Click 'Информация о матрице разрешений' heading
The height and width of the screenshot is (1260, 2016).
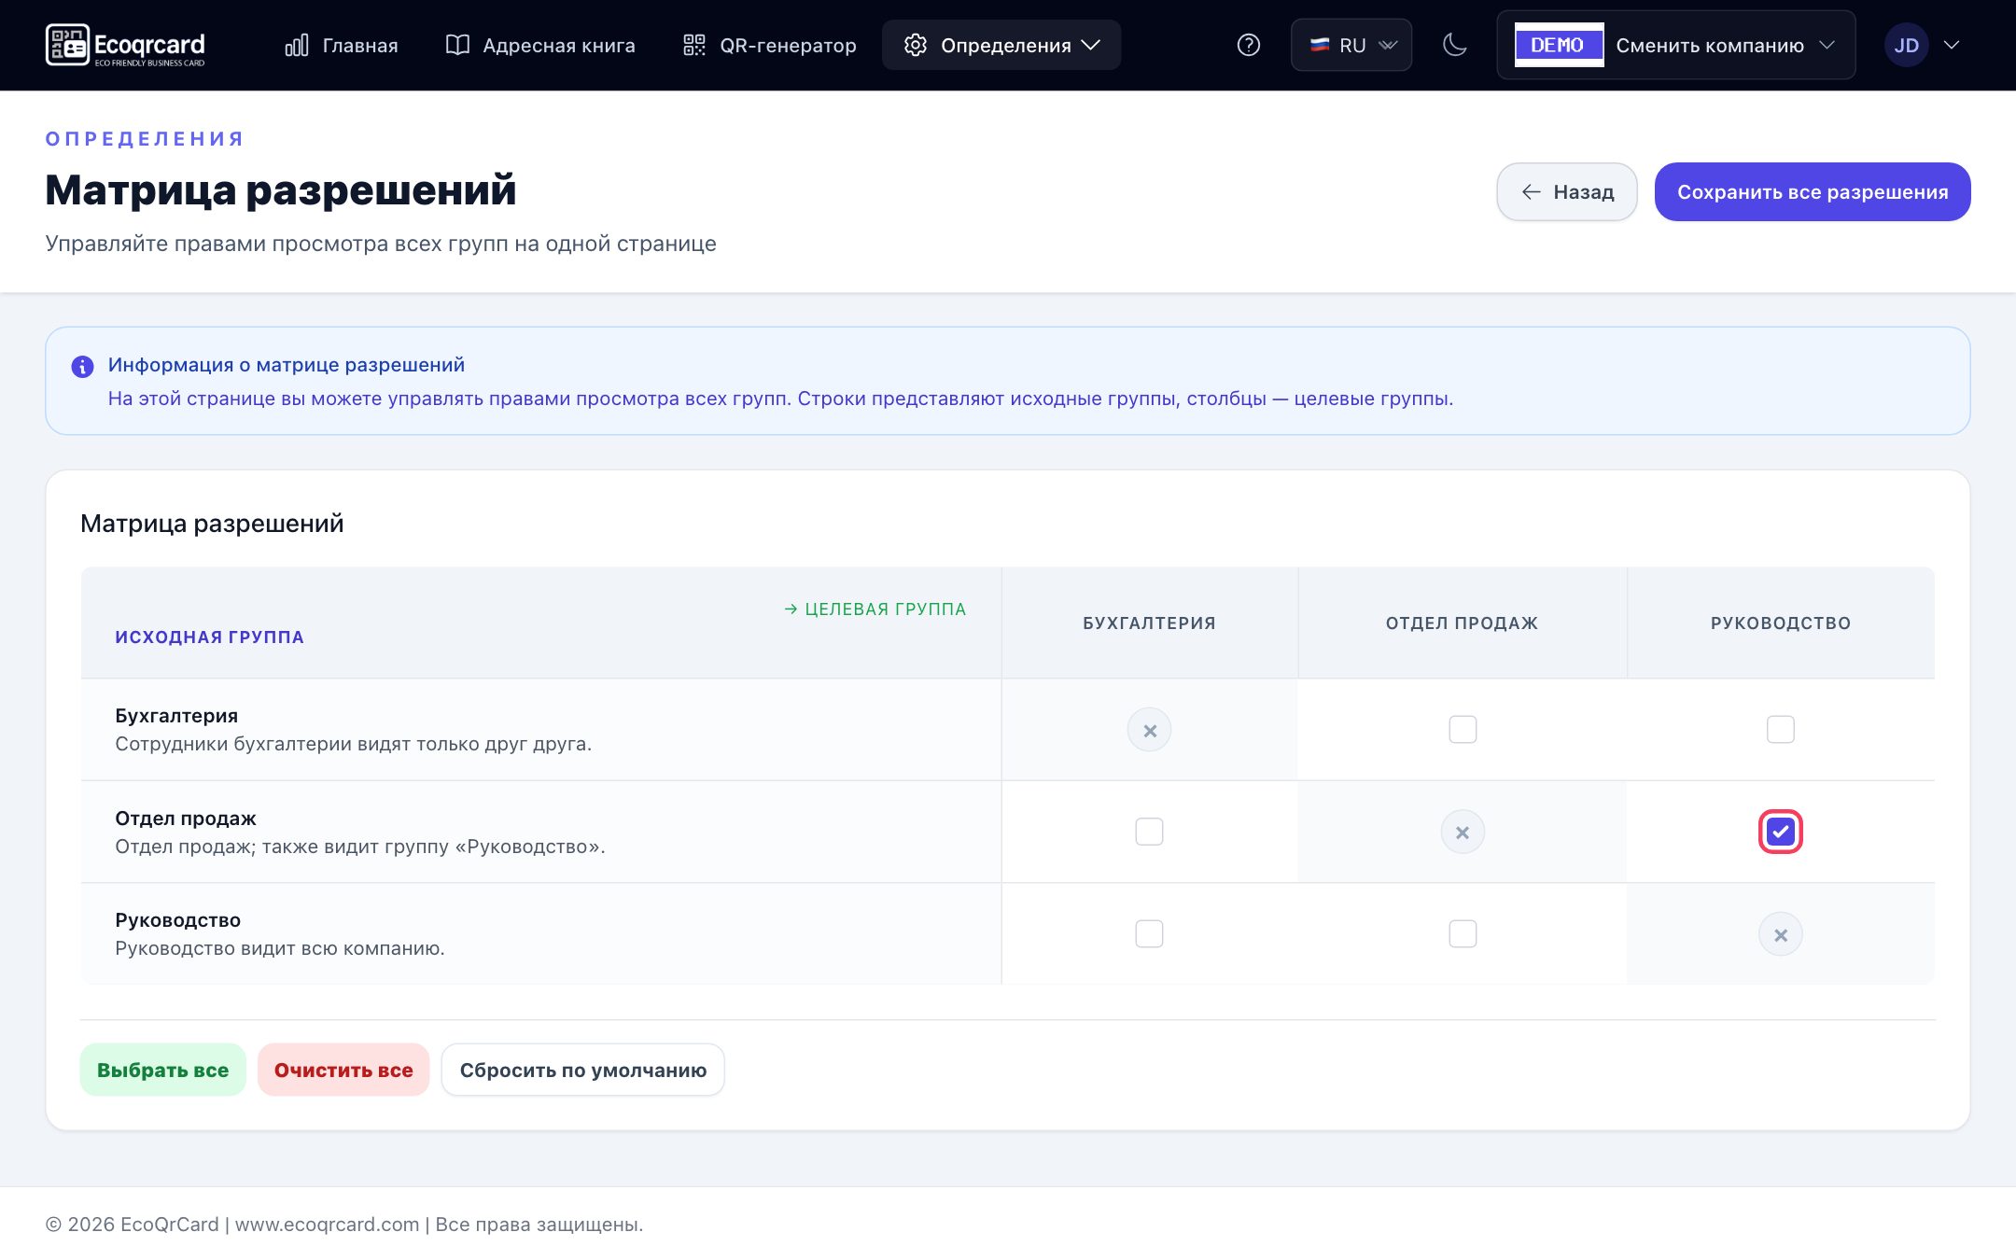point(286,365)
